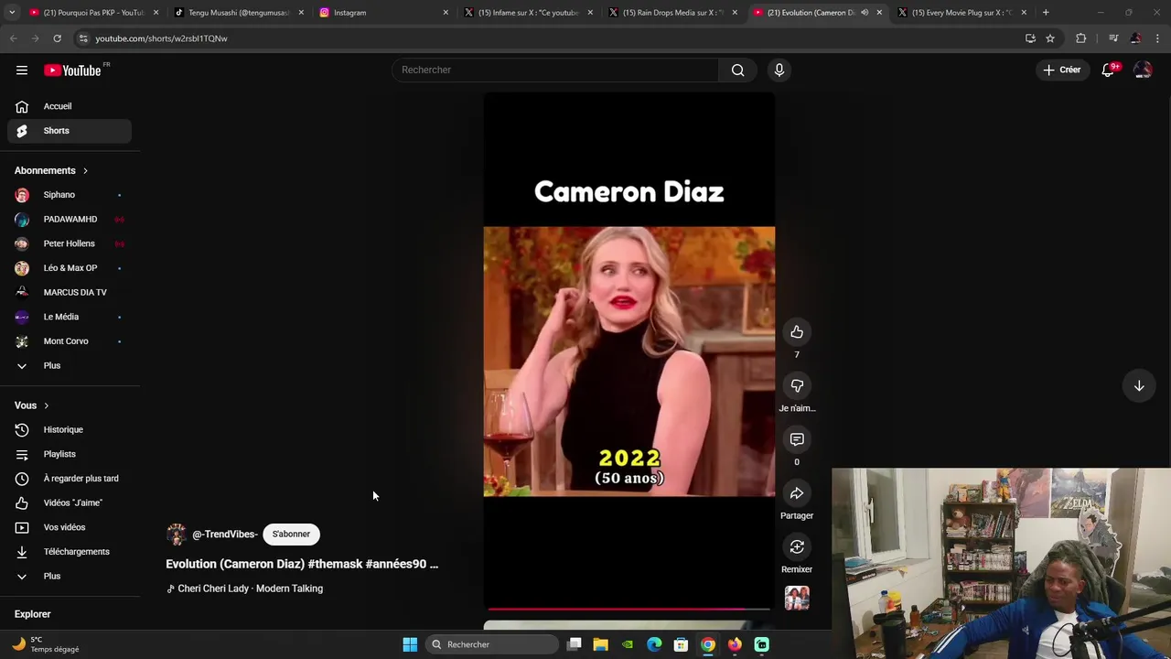This screenshot has width=1171, height=659.
Task: Switch to Instagram tab
Action: (383, 13)
